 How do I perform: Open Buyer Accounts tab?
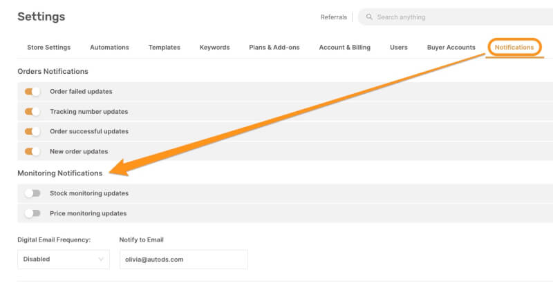451,48
